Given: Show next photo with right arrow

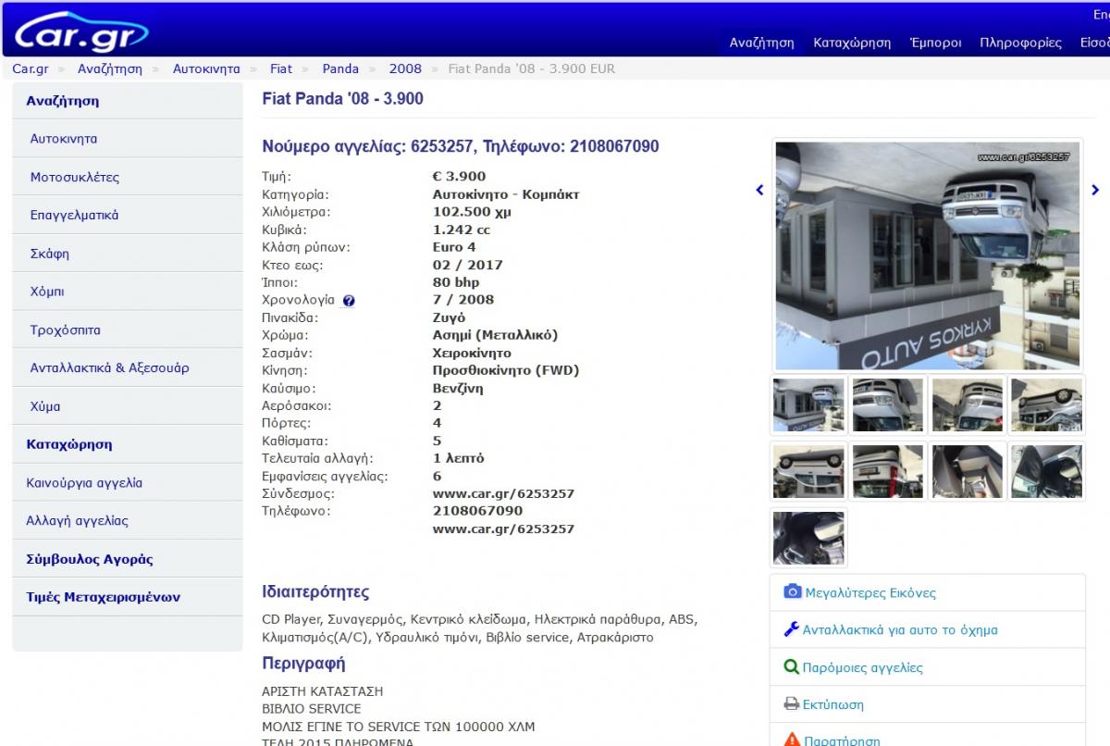Looking at the screenshot, I should pyautogui.click(x=1095, y=190).
